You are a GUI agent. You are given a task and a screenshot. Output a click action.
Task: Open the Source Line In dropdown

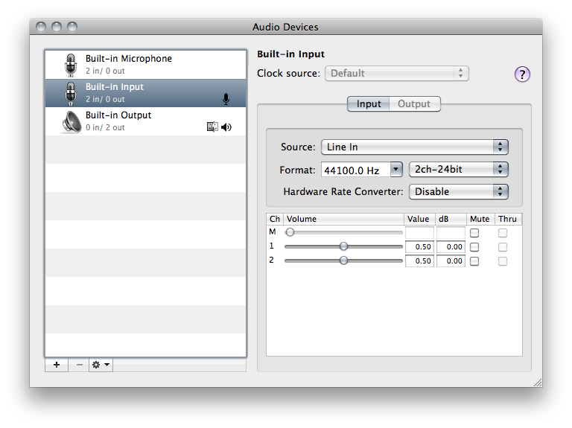414,147
